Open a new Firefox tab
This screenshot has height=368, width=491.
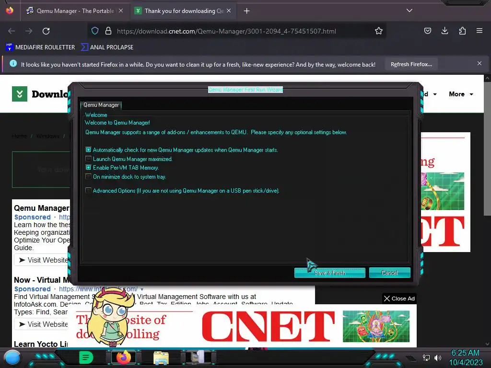coord(247,11)
